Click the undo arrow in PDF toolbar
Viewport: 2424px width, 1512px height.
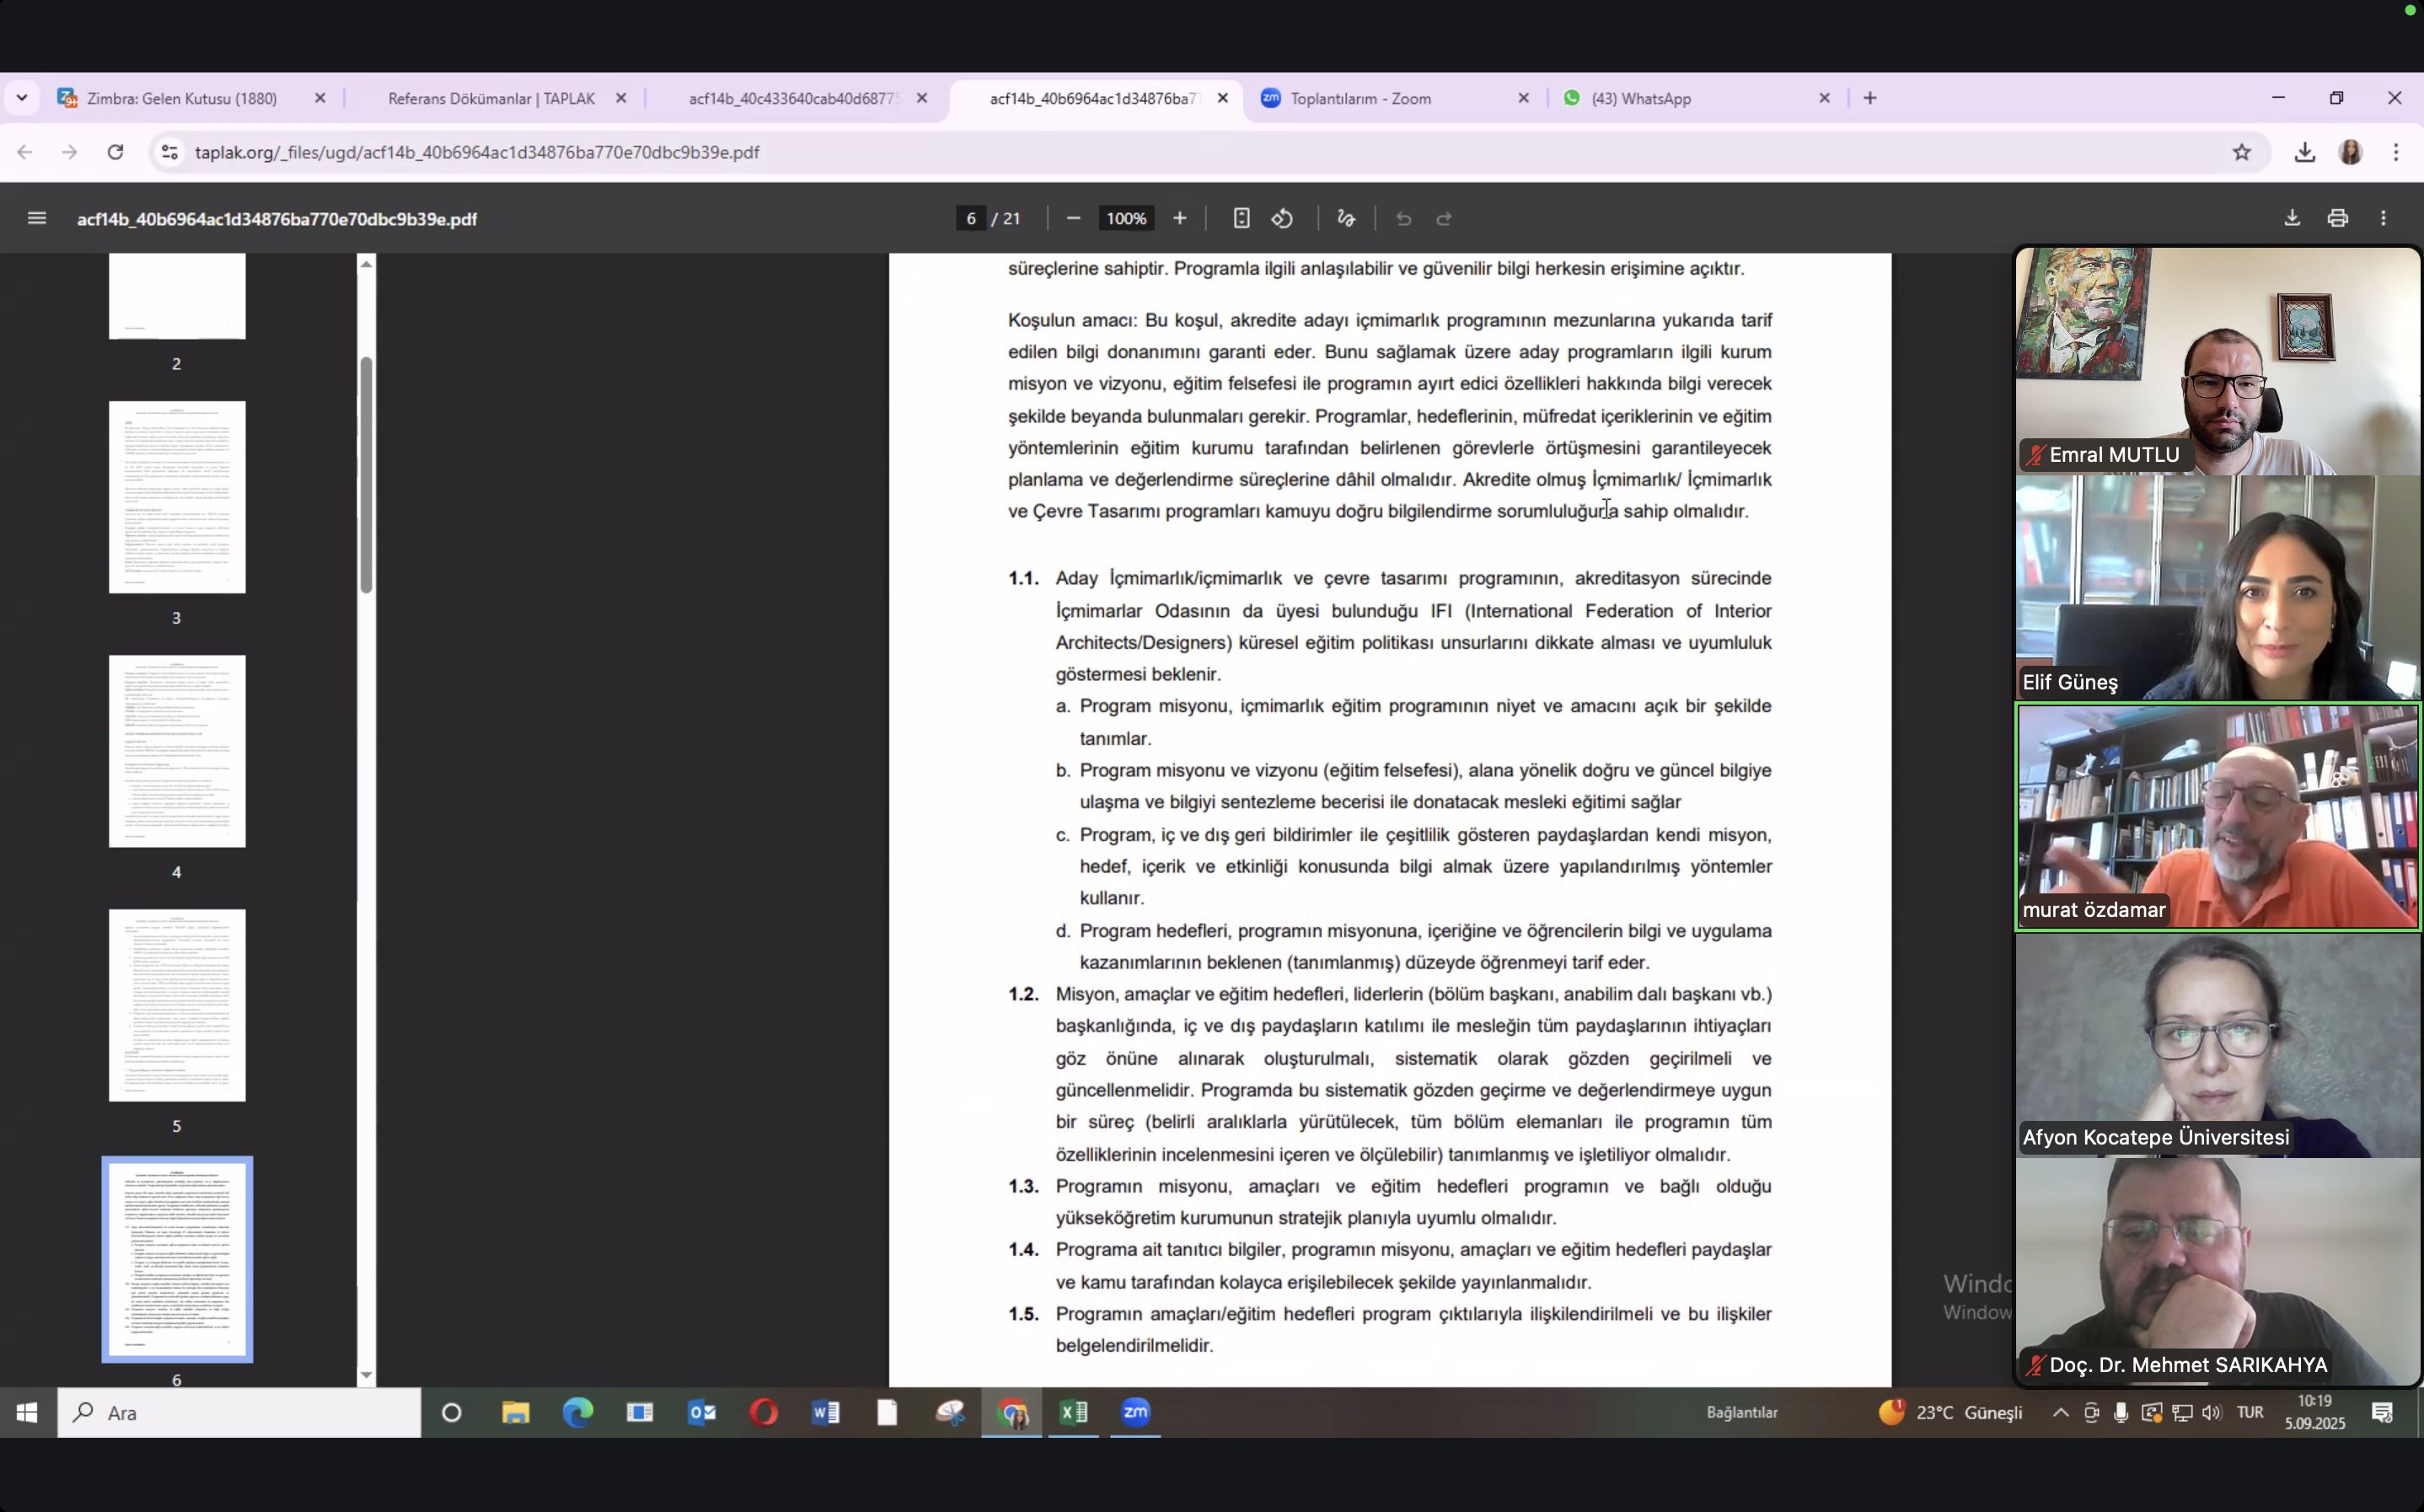1404,218
